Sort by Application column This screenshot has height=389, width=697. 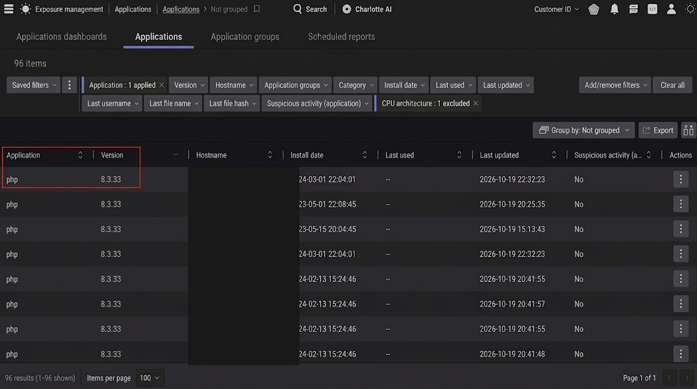[x=80, y=155]
